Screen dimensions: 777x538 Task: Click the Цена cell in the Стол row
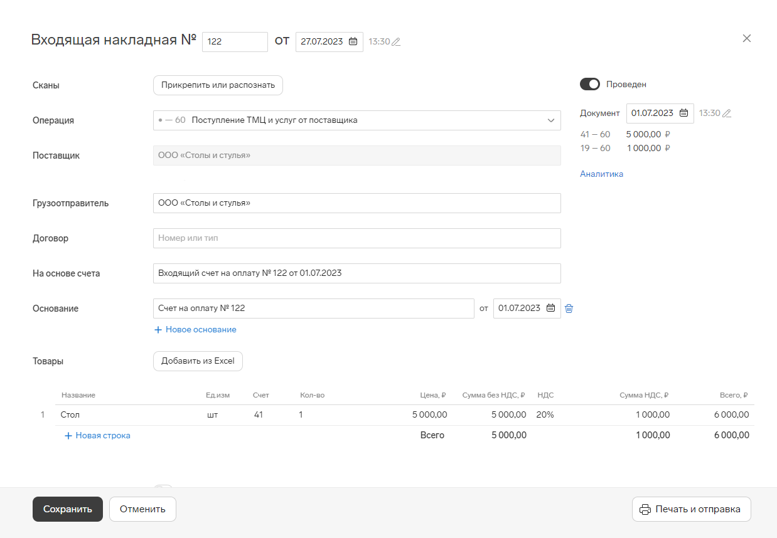pyautogui.click(x=430, y=414)
